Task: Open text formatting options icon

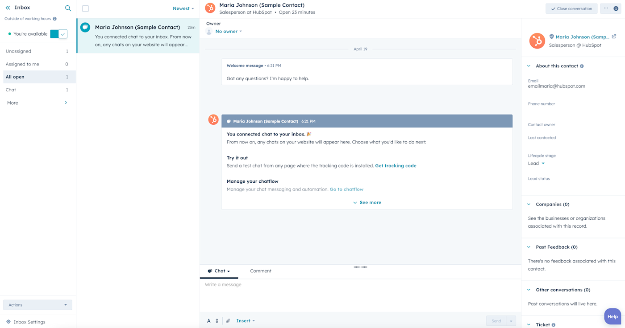Action: (208, 321)
